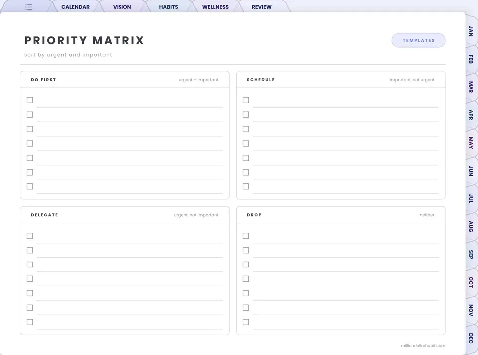
Task: Check the first checkbox under DO FIRST
Action: tap(30, 100)
